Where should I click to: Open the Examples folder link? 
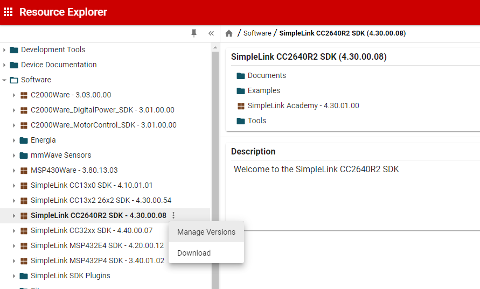pos(264,90)
